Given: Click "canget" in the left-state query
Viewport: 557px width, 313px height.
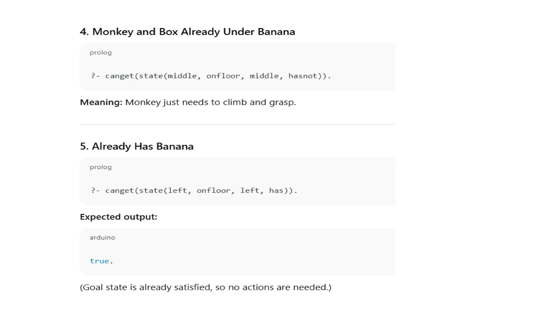Looking at the screenshot, I should (120, 190).
